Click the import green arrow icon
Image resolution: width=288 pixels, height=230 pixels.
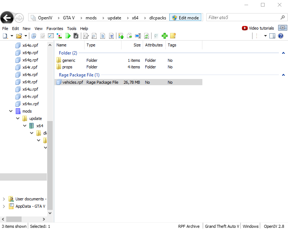pyautogui.click(x=121, y=36)
